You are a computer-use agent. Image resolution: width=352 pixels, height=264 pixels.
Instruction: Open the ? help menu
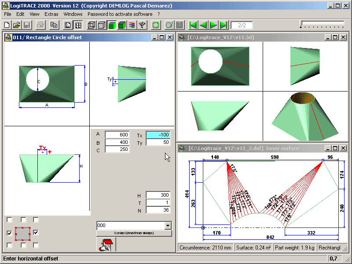159,14
